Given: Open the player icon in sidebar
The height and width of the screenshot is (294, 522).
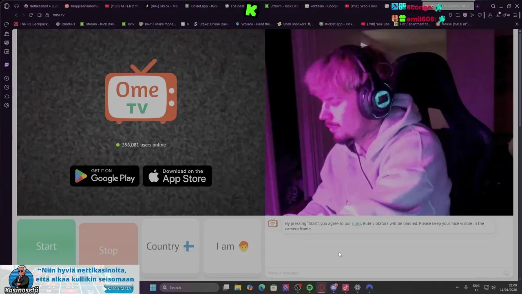Looking at the screenshot, I should [x=7, y=78].
